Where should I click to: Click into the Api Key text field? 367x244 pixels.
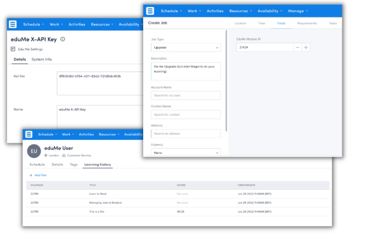[100, 83]
